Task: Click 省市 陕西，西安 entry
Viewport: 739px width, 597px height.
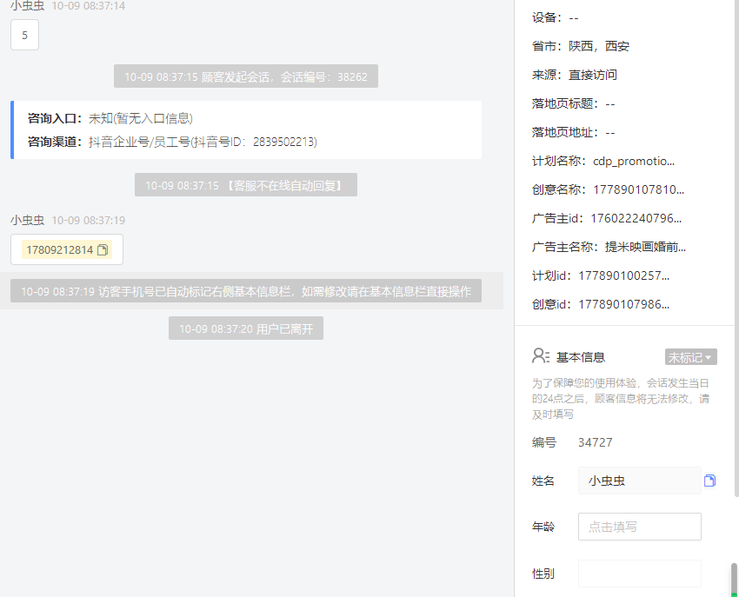Action: [581, 46]
